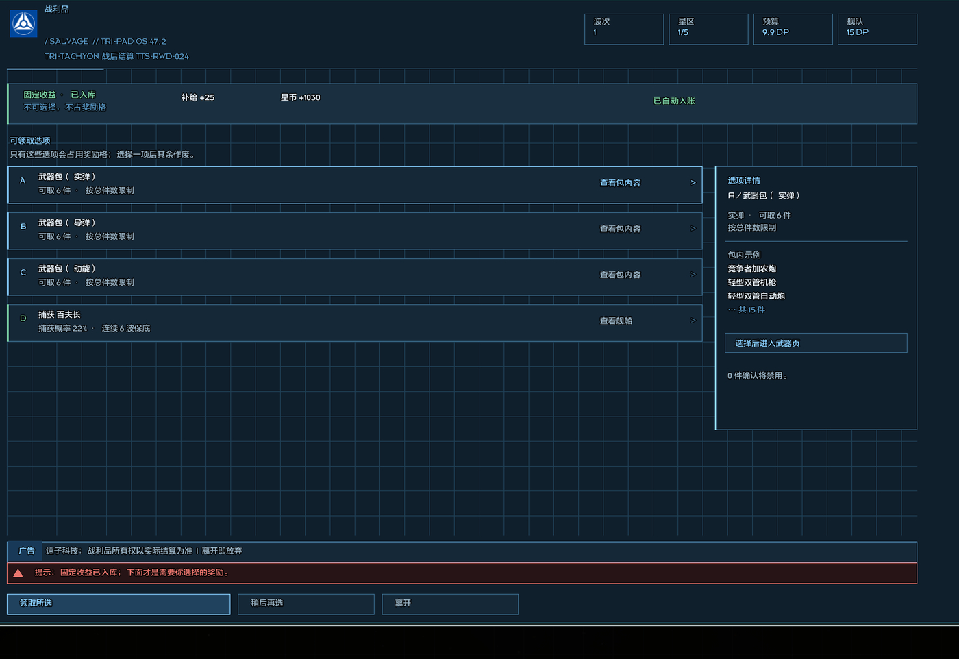
Task: Click the 舰队 15 DP box
Action: point(877,29)
